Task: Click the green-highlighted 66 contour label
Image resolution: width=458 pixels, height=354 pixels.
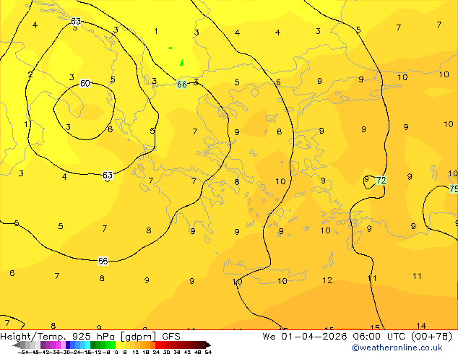Action: 181,84
